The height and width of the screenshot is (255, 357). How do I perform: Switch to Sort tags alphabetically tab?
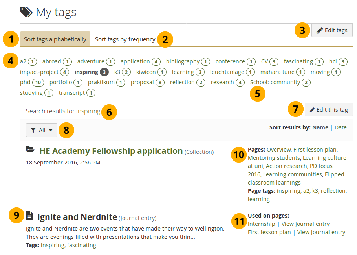[x=55, y=39]
